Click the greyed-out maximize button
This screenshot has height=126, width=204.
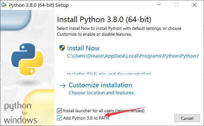[176, 5]
